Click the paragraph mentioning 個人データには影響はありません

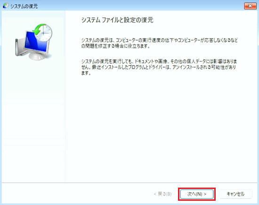point(159,67)
